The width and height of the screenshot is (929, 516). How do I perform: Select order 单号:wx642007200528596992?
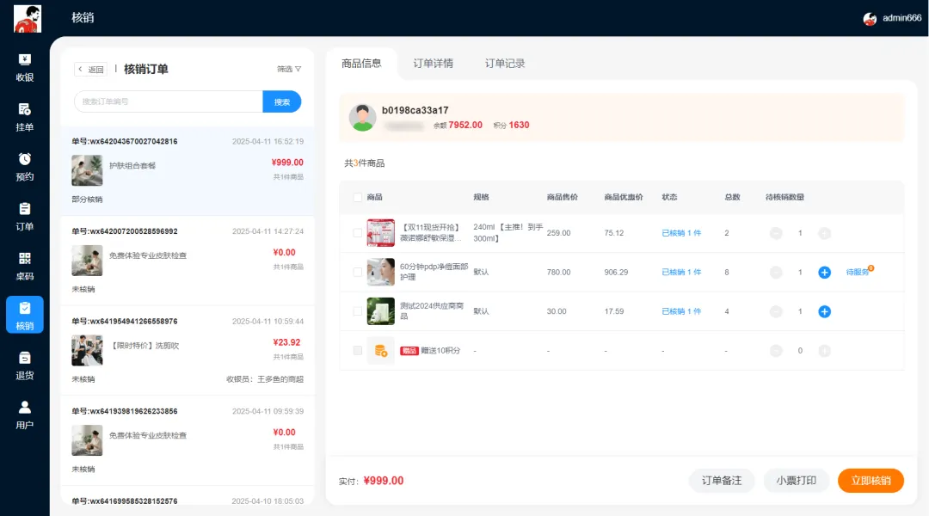(x=188, y=261)
